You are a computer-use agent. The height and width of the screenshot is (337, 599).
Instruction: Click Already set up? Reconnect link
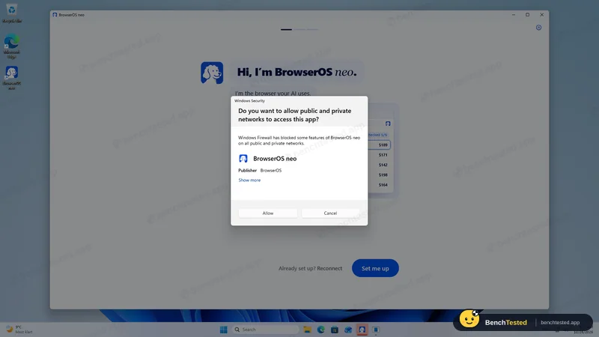310,268
